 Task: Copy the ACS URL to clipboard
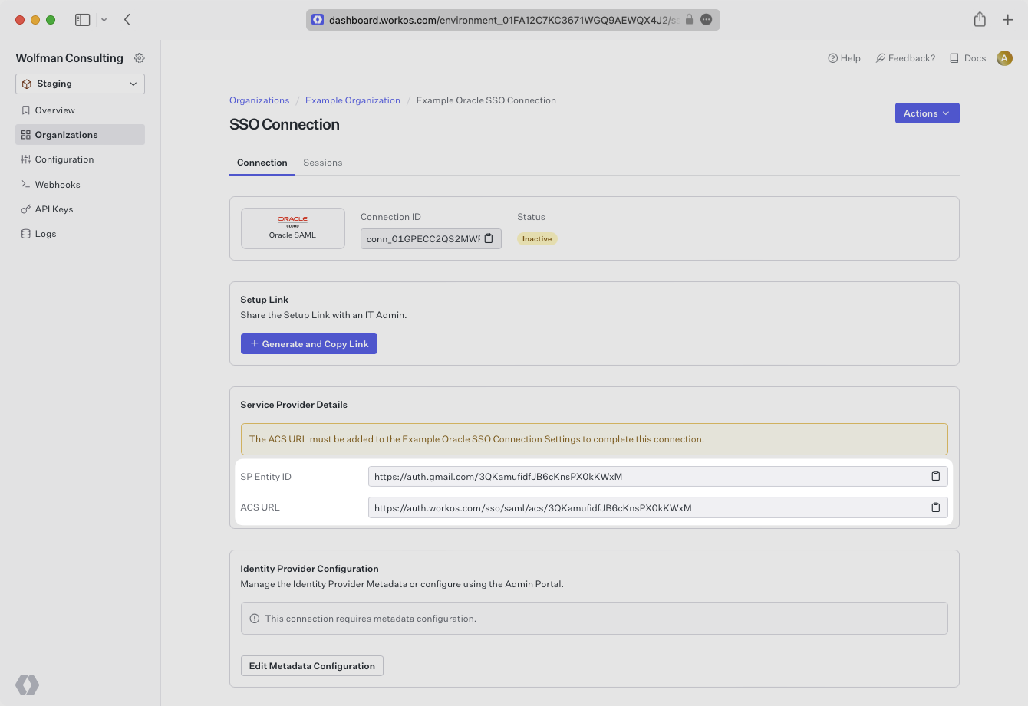pyautogui.click(x=935, y=507)
